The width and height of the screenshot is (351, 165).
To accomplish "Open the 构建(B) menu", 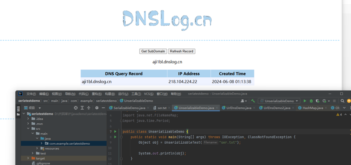I will [110, 94].
